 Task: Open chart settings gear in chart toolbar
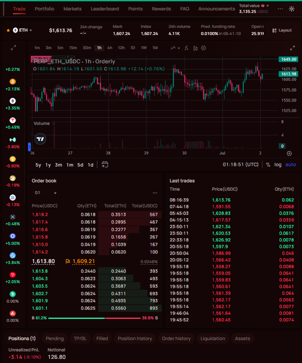(203, 48)
